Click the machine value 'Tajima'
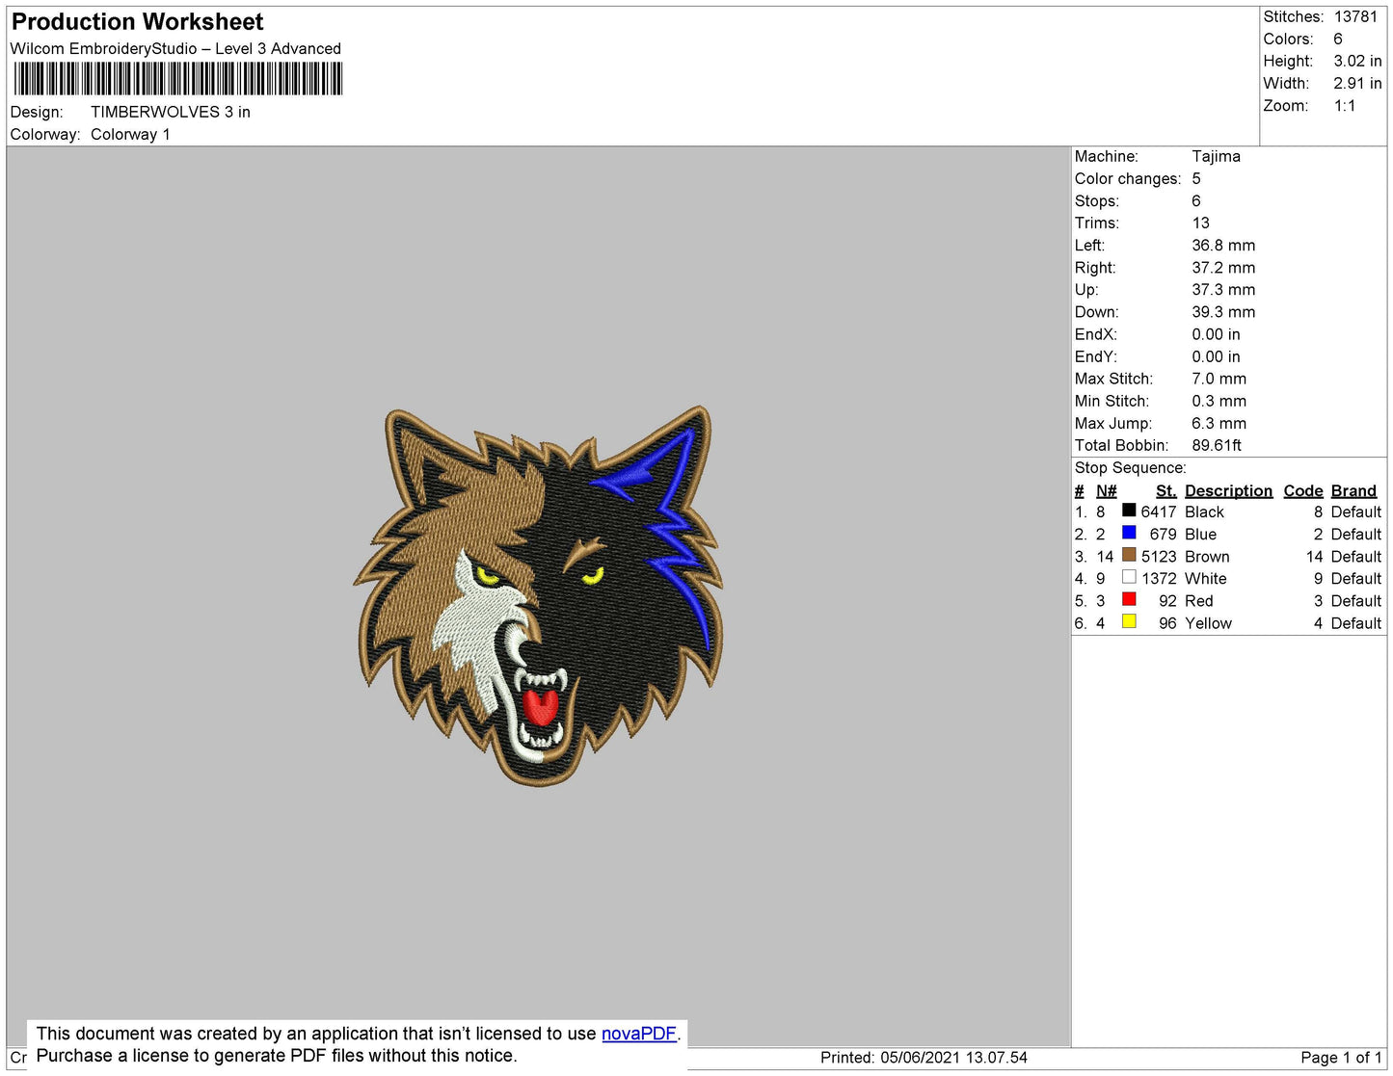Screen dimensions: 1393x1076 [x=1216, y=156]
